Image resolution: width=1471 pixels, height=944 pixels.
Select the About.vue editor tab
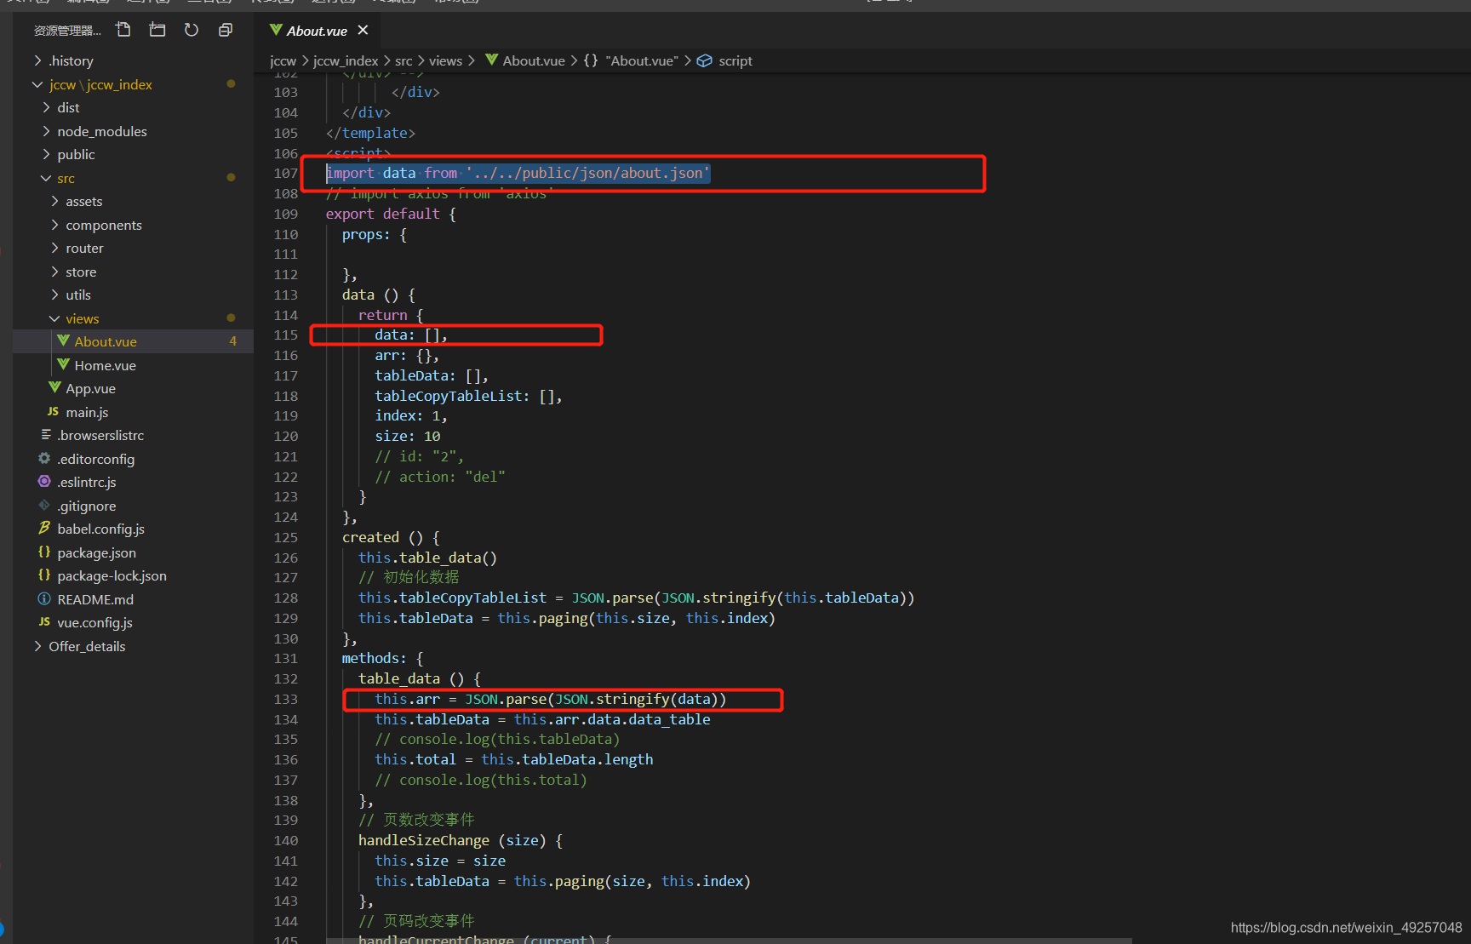pos(319,31)
